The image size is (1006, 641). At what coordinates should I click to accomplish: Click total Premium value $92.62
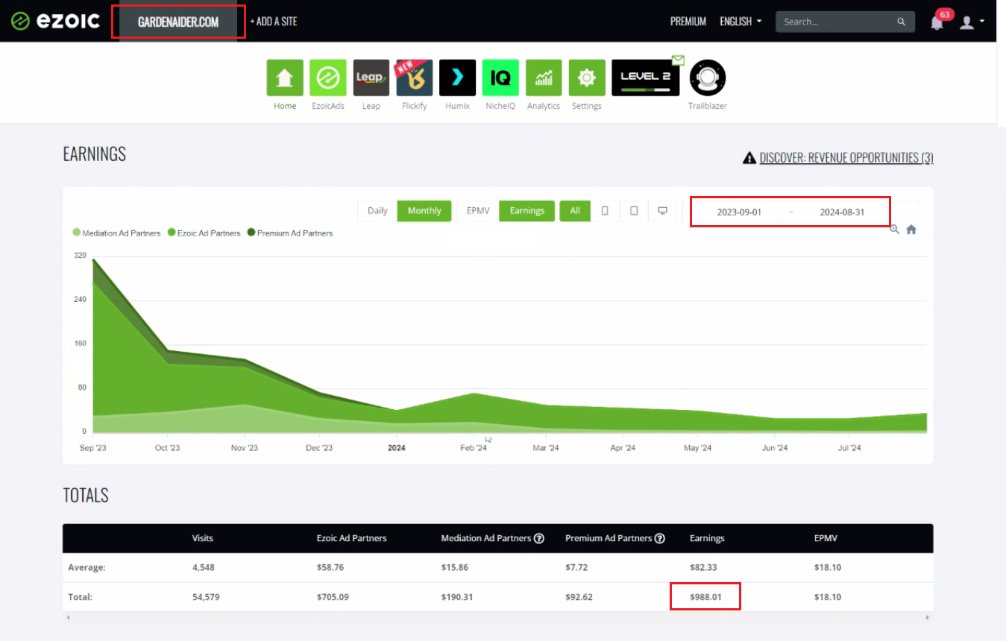(579, 597)
